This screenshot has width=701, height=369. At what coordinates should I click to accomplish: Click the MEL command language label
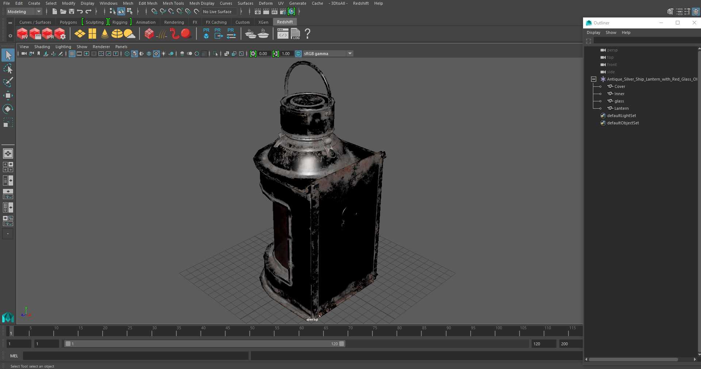coord(14,356)
